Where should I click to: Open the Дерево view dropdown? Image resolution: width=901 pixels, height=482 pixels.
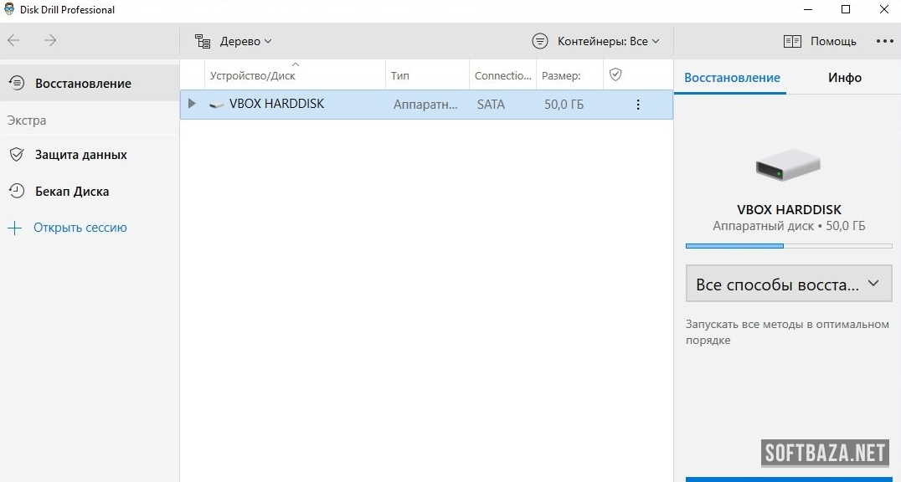coord(234,41)
